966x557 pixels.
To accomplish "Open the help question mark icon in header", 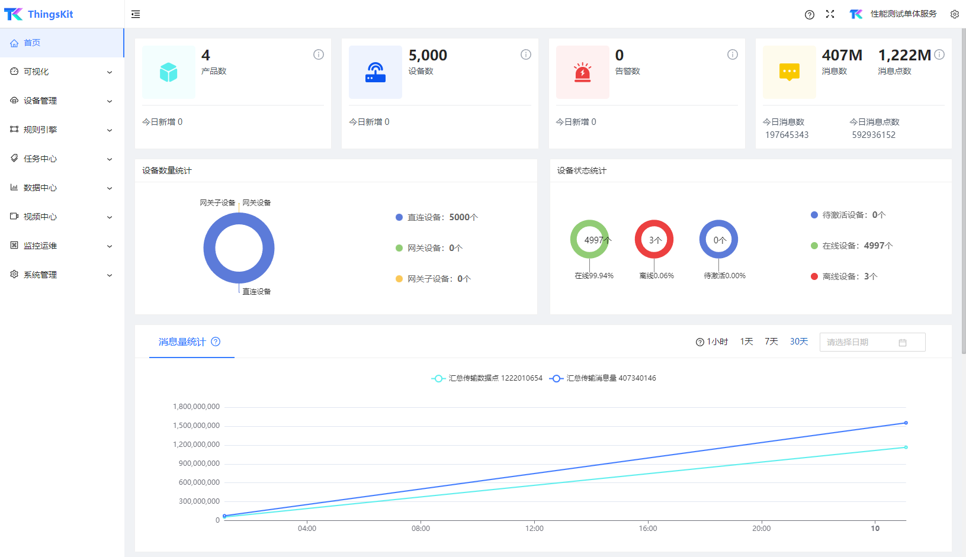I will point(809,15).
